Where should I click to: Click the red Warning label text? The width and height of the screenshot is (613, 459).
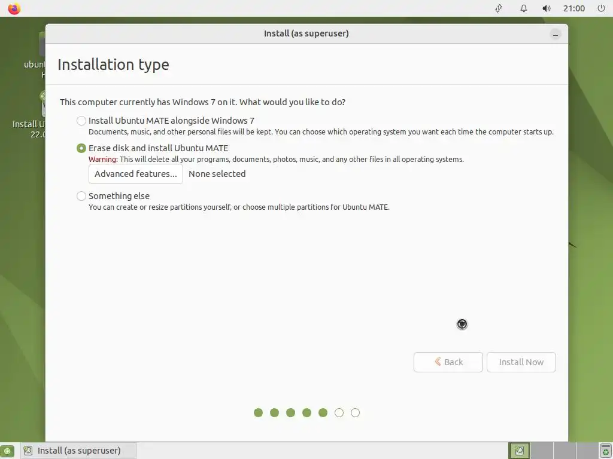[x=103, y=159]
